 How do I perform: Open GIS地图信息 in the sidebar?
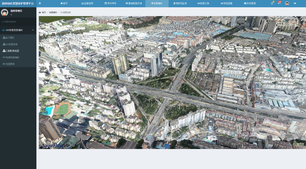(11, 44)
